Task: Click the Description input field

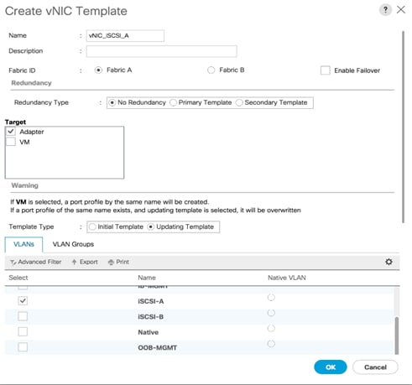Action: (162, 51)
